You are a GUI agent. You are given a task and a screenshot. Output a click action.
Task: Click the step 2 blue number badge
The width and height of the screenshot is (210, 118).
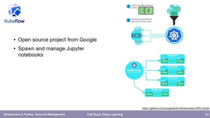pyautogui.click(x=128, y=20)
